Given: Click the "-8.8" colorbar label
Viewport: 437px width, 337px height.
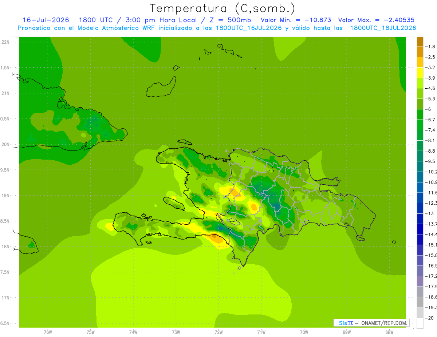Looking at the screenshot, I should [430, 151].
